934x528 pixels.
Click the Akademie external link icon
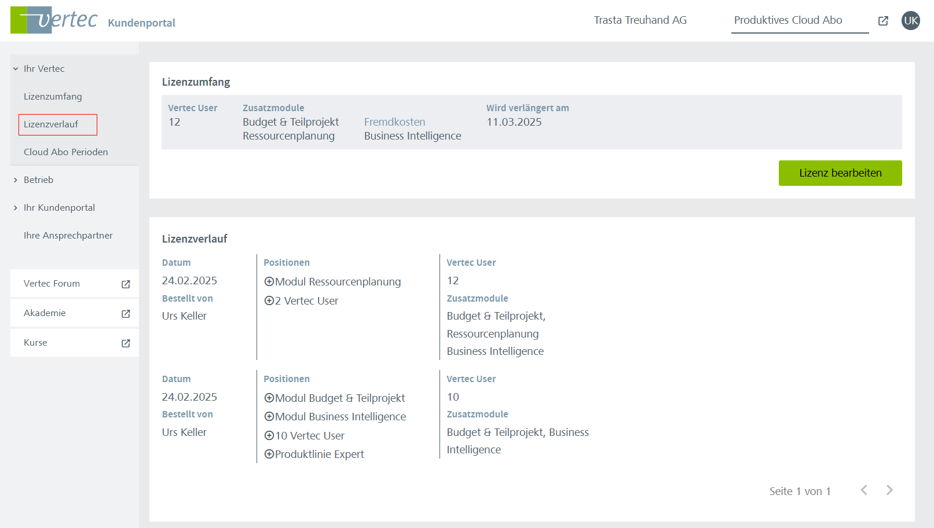[126, 314]
